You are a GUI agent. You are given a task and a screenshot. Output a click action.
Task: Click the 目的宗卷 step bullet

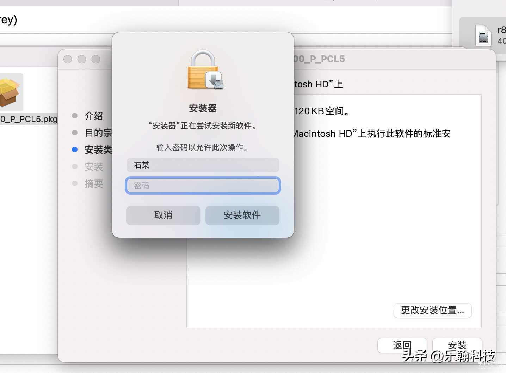tap(75, 133)
